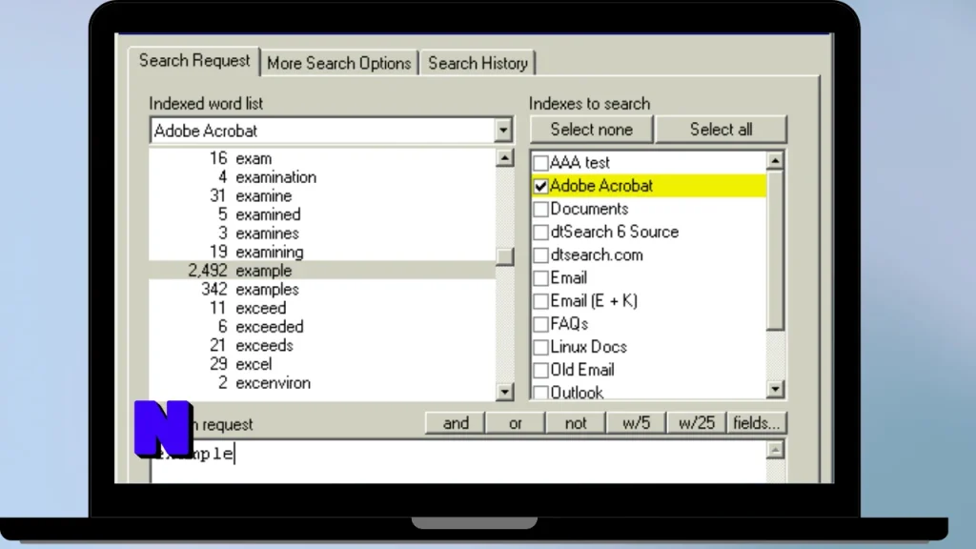The width and height of the screenshot is (976, 549).
Task: Expand the Indexed word list dropdown arrow
Action: pyautogui.click(x=503, y=131)
